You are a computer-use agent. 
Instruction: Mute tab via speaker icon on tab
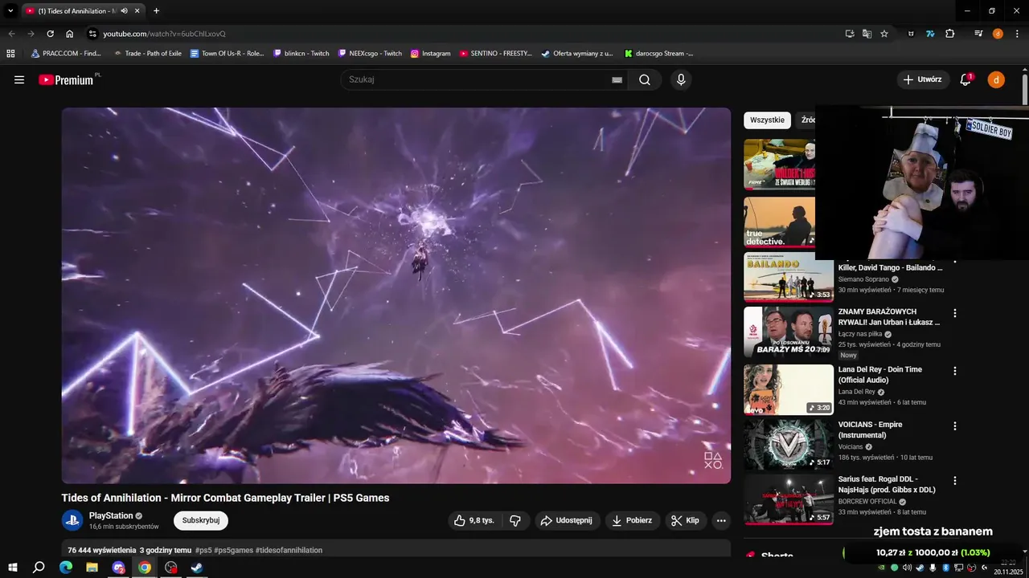pos(124,10)
